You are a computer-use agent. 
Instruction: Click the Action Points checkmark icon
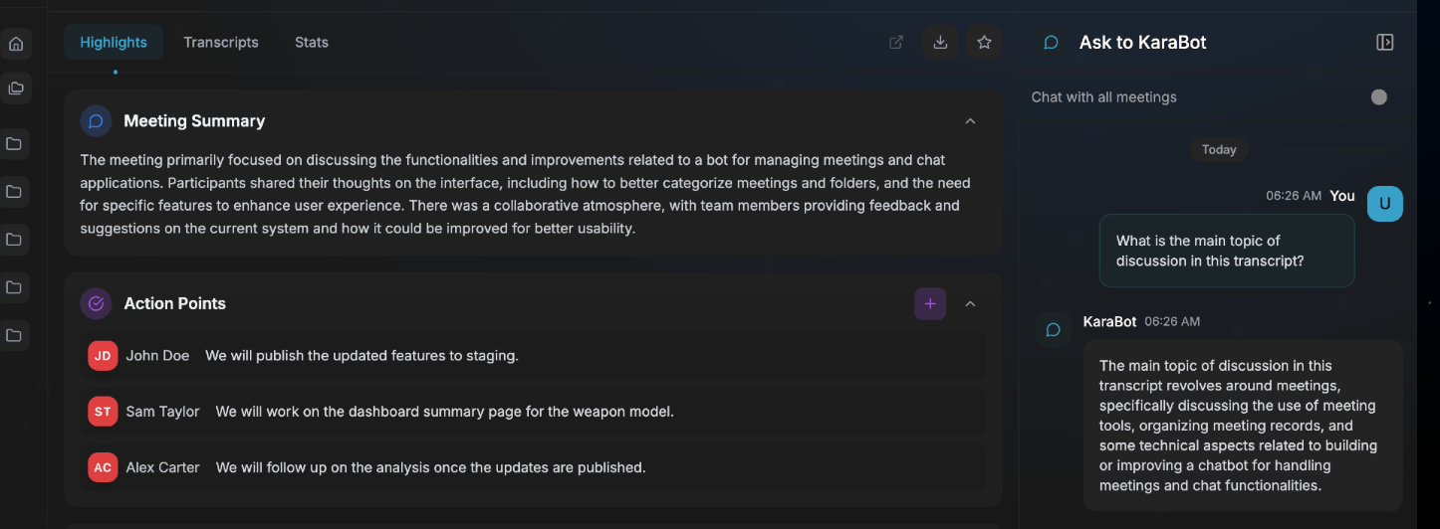pyautogui.click(x=96, y=304)
